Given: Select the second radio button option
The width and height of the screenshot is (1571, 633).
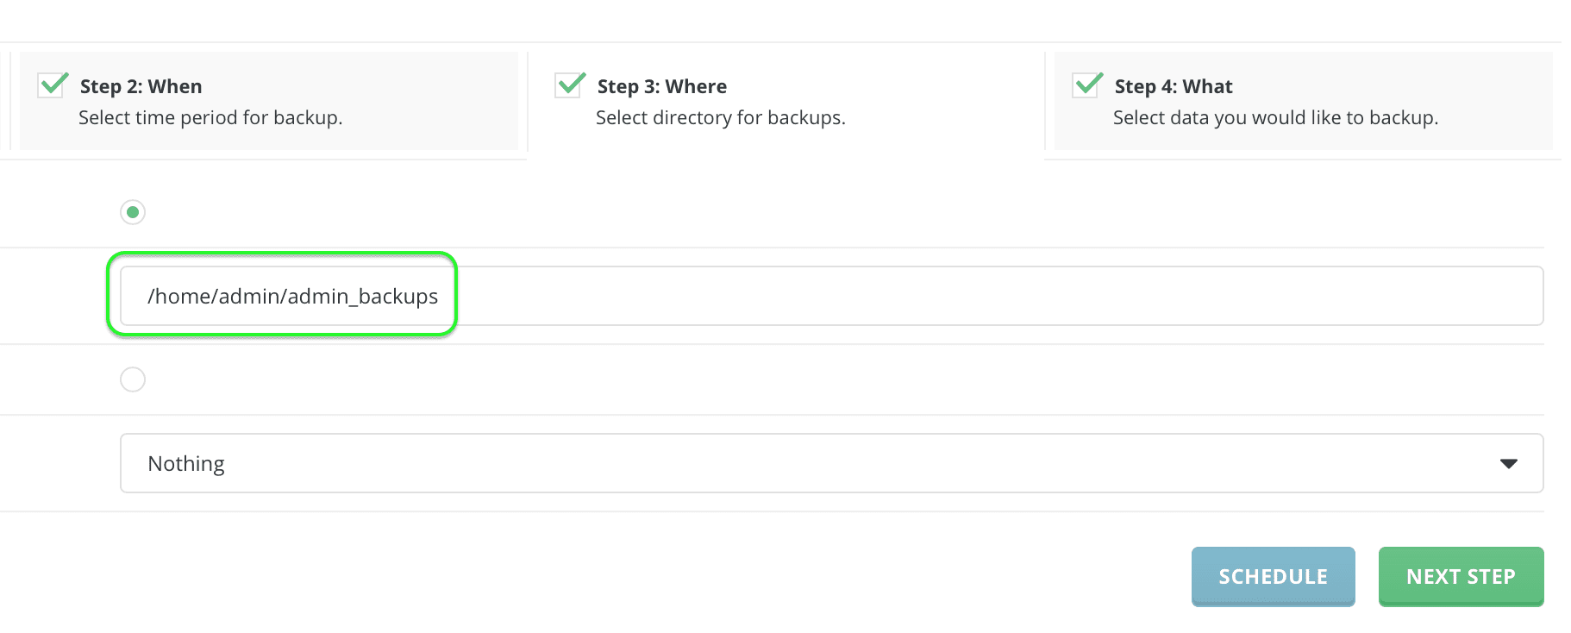Looking at the screenshot, I should point(132,379).
